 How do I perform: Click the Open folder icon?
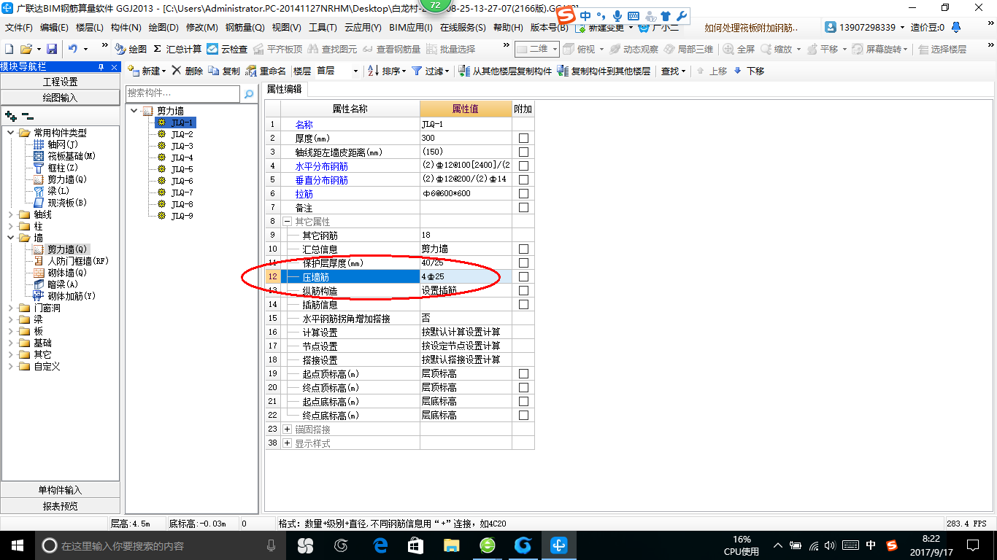coord(26,49)
